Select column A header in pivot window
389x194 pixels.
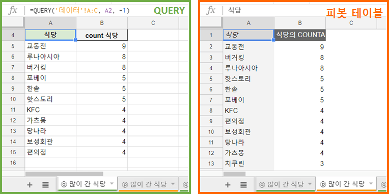pos(248,23)
